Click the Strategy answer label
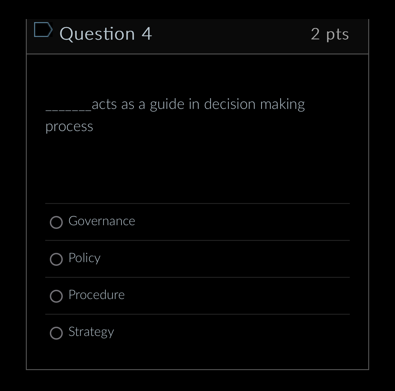This screenshot has width=395, height=391. [91, 332]
